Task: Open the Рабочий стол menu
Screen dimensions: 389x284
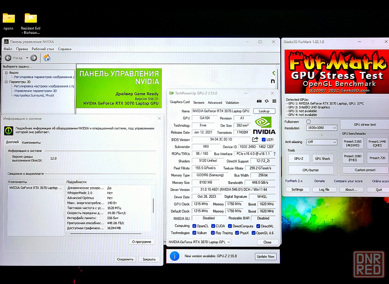Action: (x=43, y=49)
